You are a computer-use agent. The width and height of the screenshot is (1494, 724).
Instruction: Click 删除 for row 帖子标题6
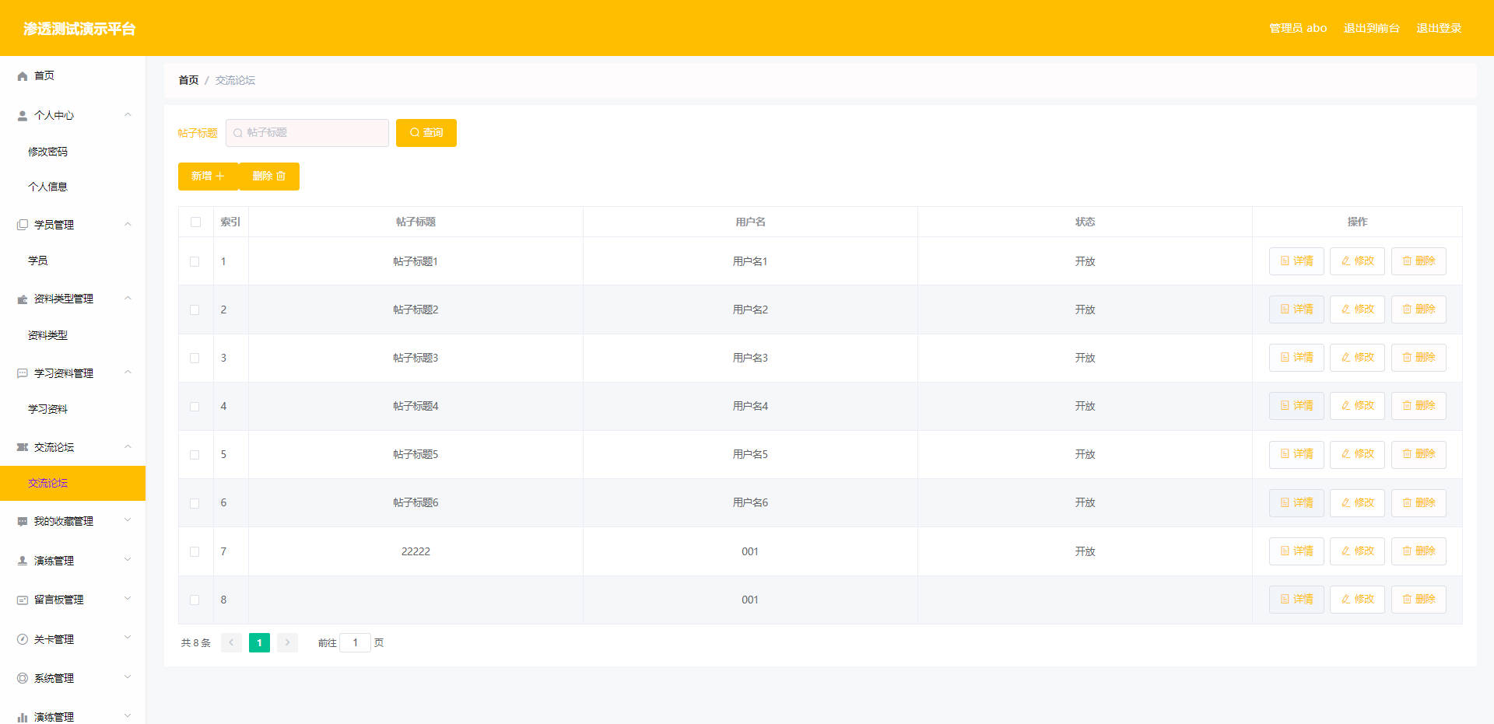tap(1419, 503)
